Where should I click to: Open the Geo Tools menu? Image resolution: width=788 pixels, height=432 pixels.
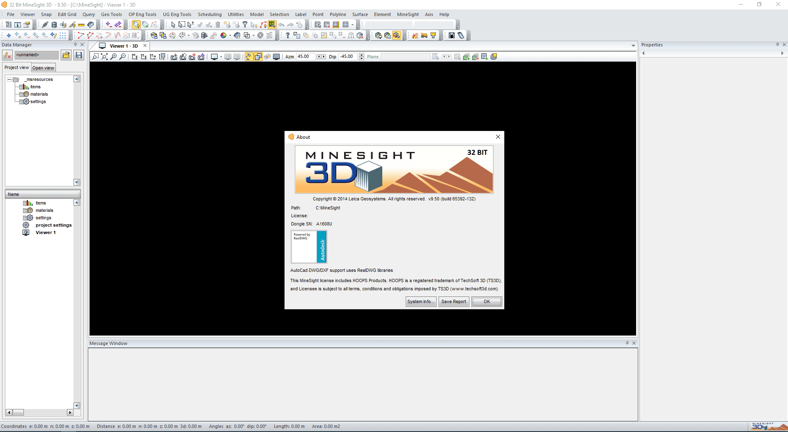[x=111, y=14]
